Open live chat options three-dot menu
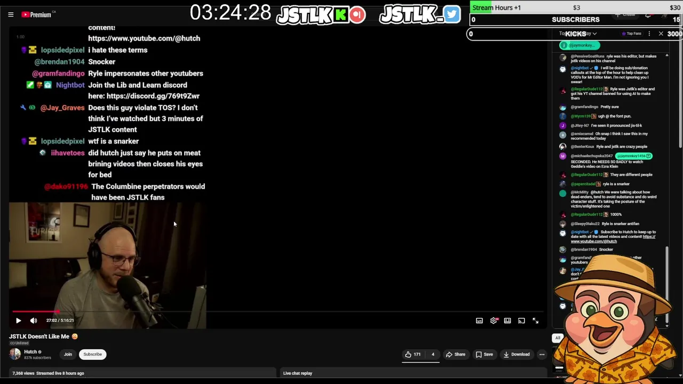Viewport: 683px width, 384px height. tap(649, 34)
